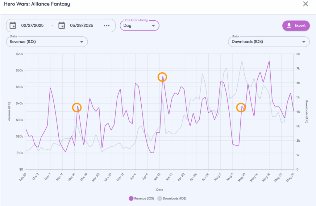
Task: Click the orange circle marker near Apr 12
Action: point(162,77)
